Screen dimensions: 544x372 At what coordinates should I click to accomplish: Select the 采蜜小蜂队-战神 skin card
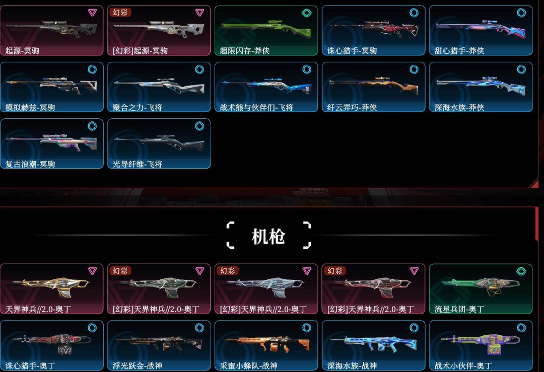coord(266,345)
